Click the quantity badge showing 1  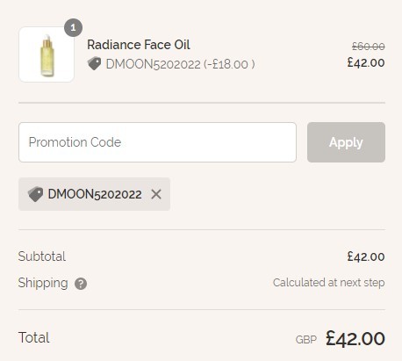(73, 28)
